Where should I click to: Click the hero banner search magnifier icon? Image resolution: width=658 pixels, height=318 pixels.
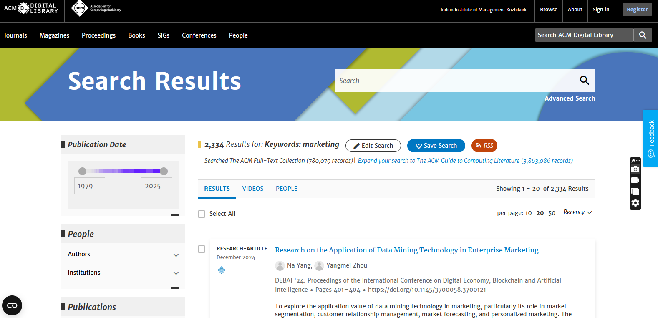click(584, 81)
